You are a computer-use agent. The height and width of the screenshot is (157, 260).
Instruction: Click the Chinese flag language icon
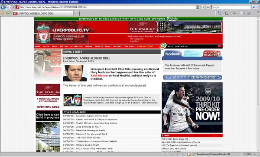220,46
